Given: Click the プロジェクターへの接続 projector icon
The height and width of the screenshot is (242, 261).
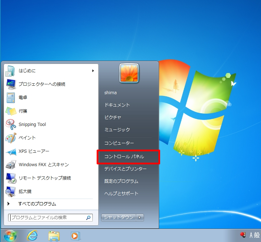Looking at the screenshot, I should 11,84.
